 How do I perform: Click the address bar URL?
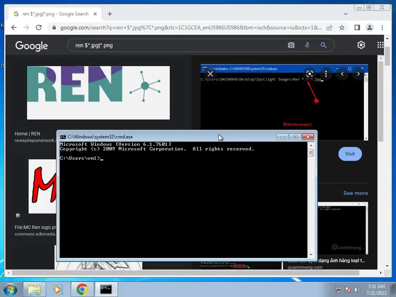(191, 27)
